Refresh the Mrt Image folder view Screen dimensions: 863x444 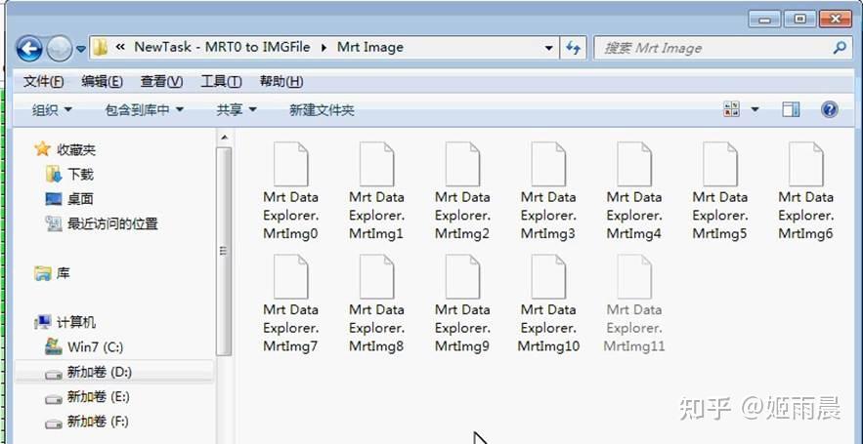(573, 49)
